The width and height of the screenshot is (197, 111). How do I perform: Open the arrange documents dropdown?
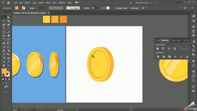[x=78, y=2]
